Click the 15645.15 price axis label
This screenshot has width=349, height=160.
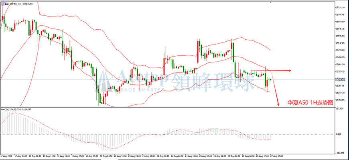(340, 29)
